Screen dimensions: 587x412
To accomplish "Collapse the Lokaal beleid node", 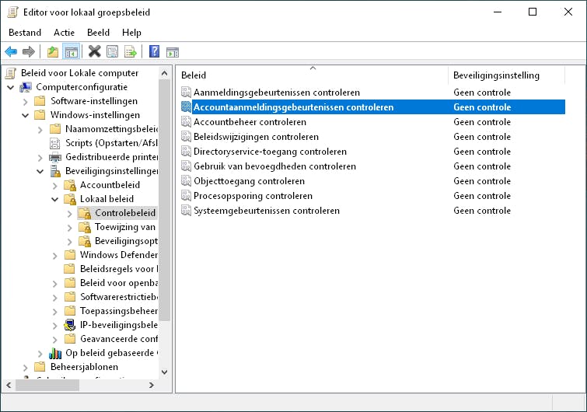I will (54, 200).
